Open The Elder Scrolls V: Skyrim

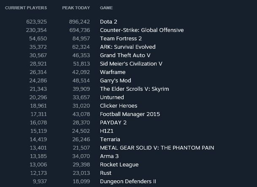[134, 89]
